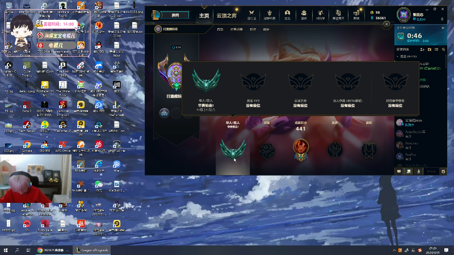Open the PotPlayer 64 bit desktop shortcut

pos(45,88)
